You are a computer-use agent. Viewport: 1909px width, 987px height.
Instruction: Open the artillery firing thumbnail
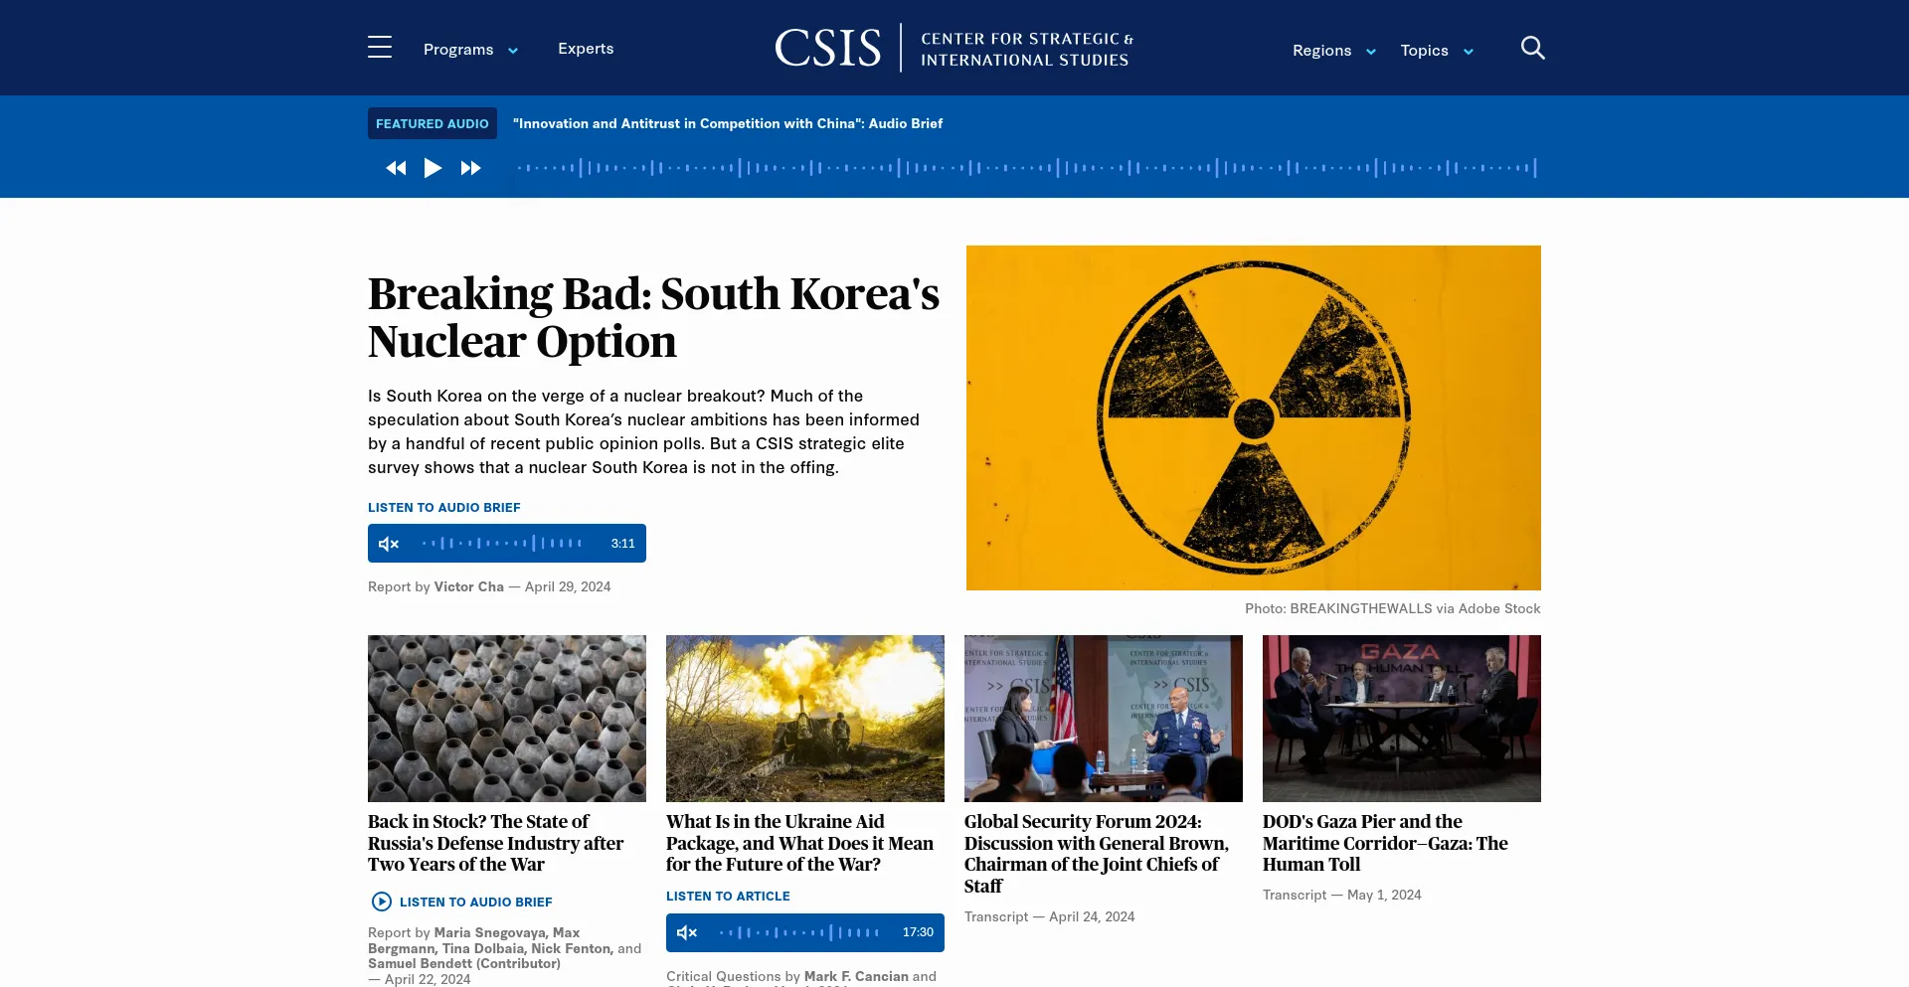tap(805, 719)
